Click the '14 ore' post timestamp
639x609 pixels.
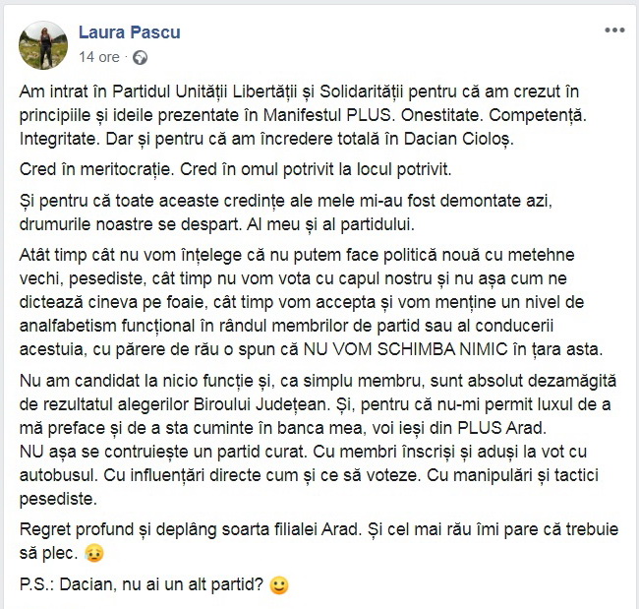(x=99, y=57)
